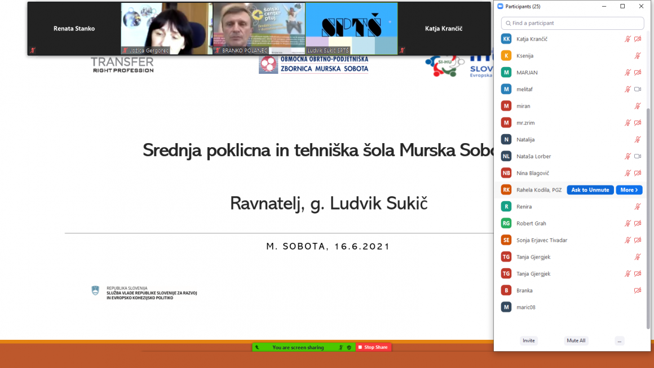Viewport: 654px width, 368px height.
Task: Click the security shield icon on the sharing bar
Action: pos(350,347)
